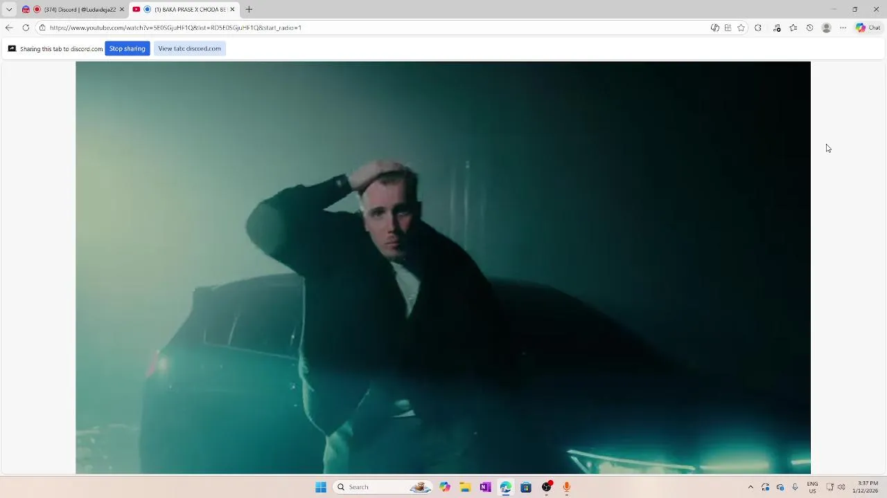
Task: Switch the ENG US input language
Action: 812,487
